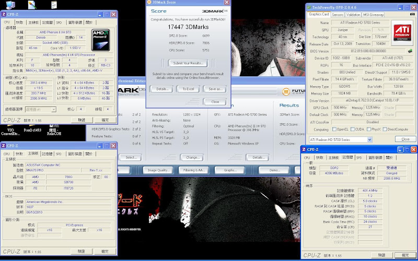418x261 pixels.
Task: Click the Z icon in the memory CPU-Z title bar
Action: [x=304, y=149]
